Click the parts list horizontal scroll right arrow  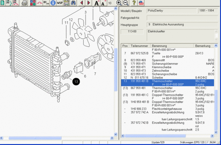coord(212,136)
